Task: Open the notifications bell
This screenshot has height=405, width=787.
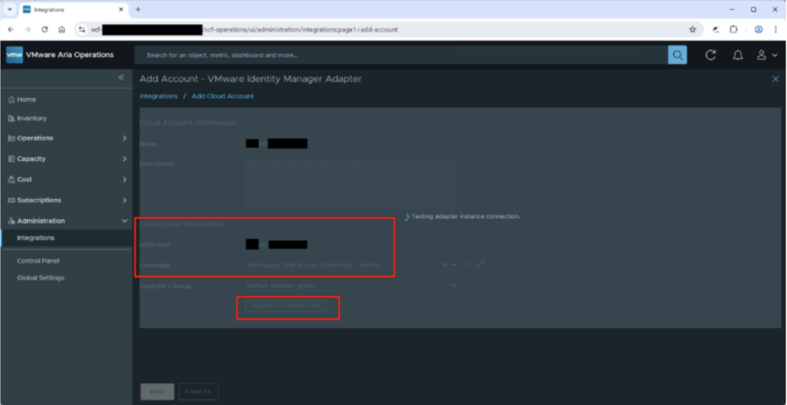Action: click(x=738, y=55)
